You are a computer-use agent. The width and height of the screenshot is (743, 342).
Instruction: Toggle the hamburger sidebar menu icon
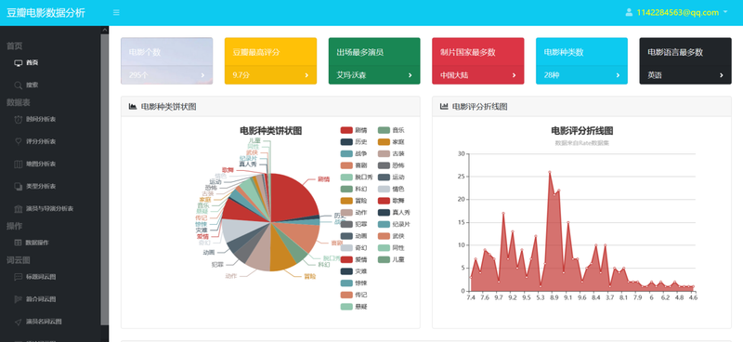[x=116, y=13]
